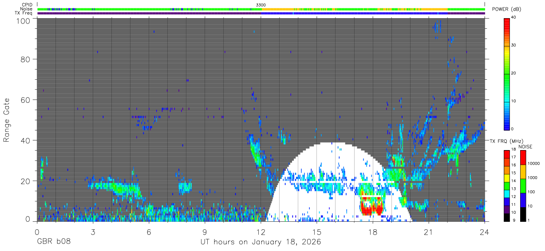Image resolution: width=545 pixels, height=251 pixels.
Task: Click the 13 label on TX frequency scale
Action: [513, 189]
